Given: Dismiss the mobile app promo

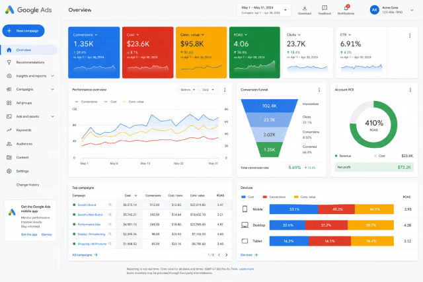Looking at the screenshot, I should (x=46, y=234).
